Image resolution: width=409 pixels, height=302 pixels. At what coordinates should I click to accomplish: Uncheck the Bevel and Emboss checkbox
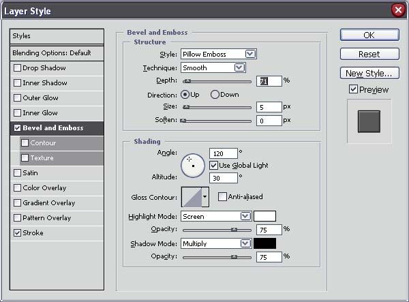click(17, 127)
